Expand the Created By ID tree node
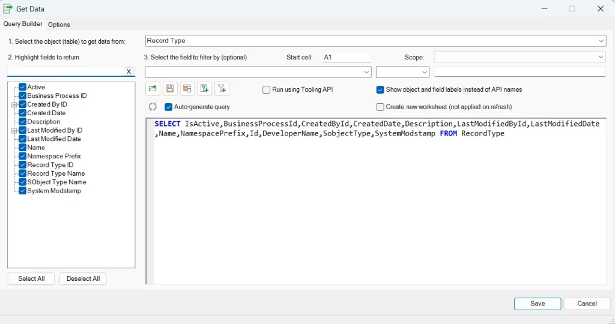This screenshot has height=324, width=615. click(14, 104)
